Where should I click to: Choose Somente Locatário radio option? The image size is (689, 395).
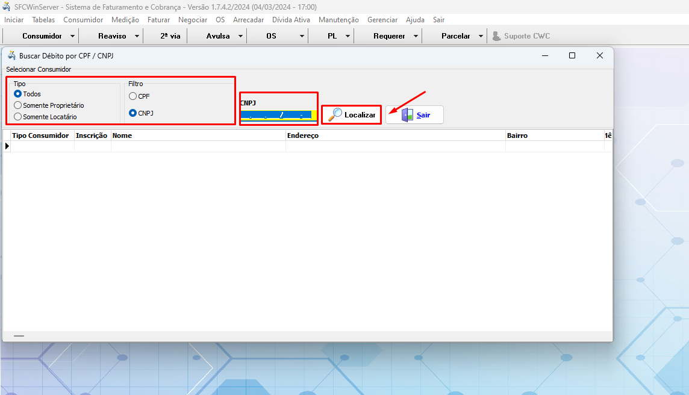[18, 117]
